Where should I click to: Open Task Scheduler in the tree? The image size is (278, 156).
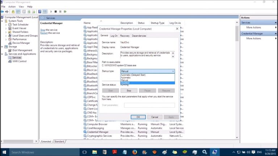pyautogui.click(x=20, y=25)
